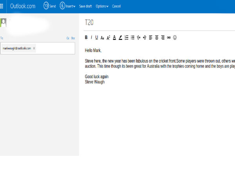Cancel the email draft
This screenshot has width=235, height=176.
click(116, 6)
